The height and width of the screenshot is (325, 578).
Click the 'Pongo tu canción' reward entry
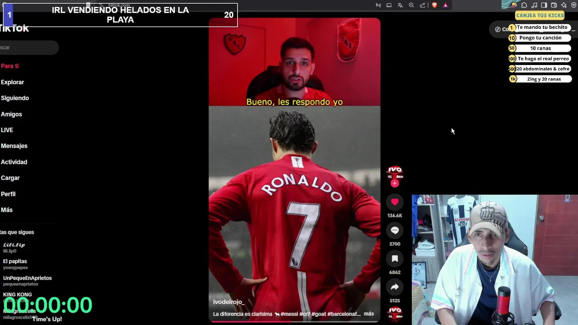[x=540, y=38]
